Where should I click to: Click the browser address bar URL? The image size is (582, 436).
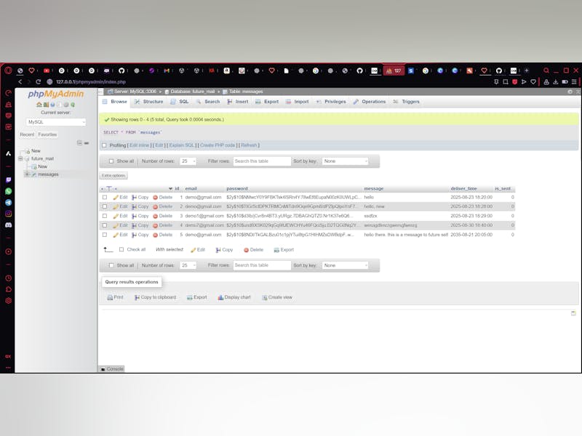point(91,81)
